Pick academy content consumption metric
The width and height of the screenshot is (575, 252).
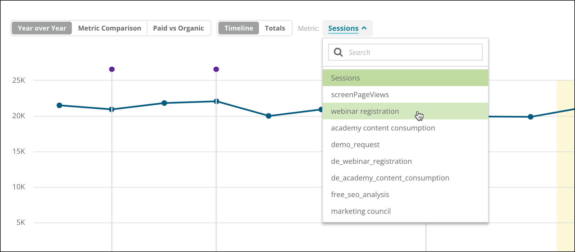405,128
